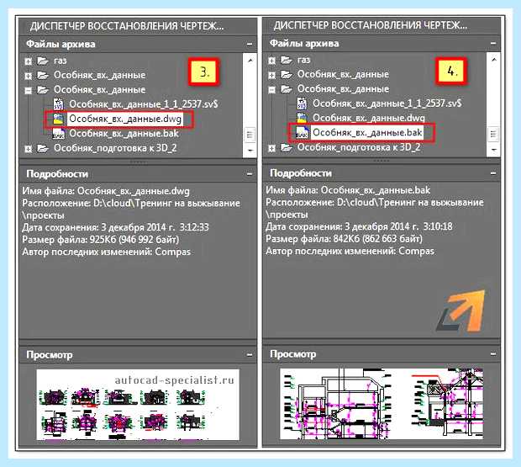
Task: Select Особняк_вх._данные.bak file name in right panel
Action: point(367,133)
